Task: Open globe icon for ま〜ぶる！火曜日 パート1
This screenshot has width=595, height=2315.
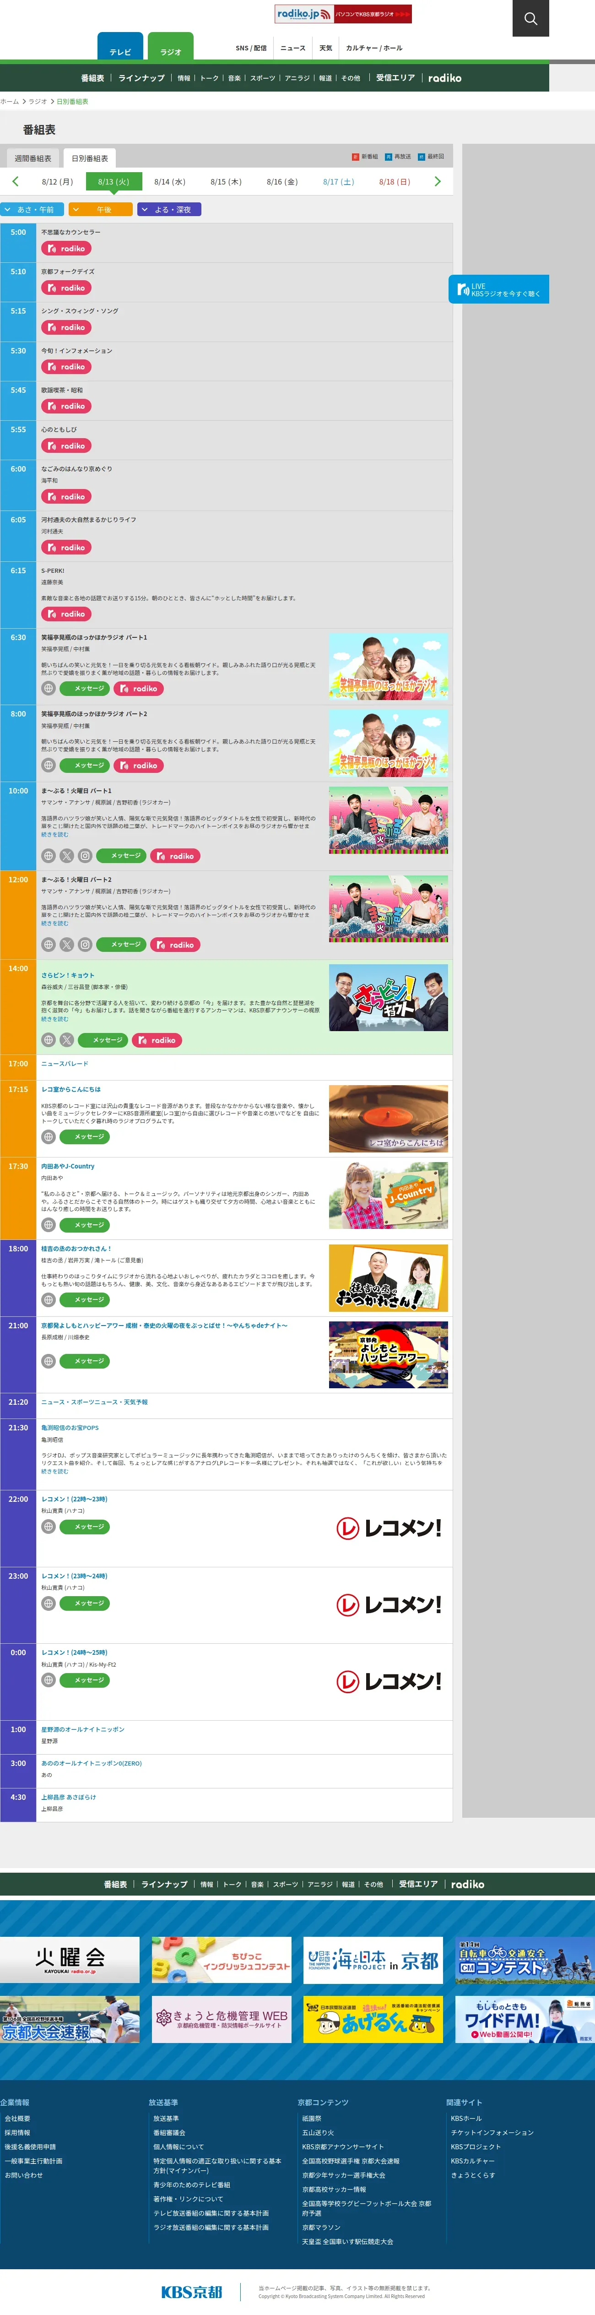Action: [49, 856]
